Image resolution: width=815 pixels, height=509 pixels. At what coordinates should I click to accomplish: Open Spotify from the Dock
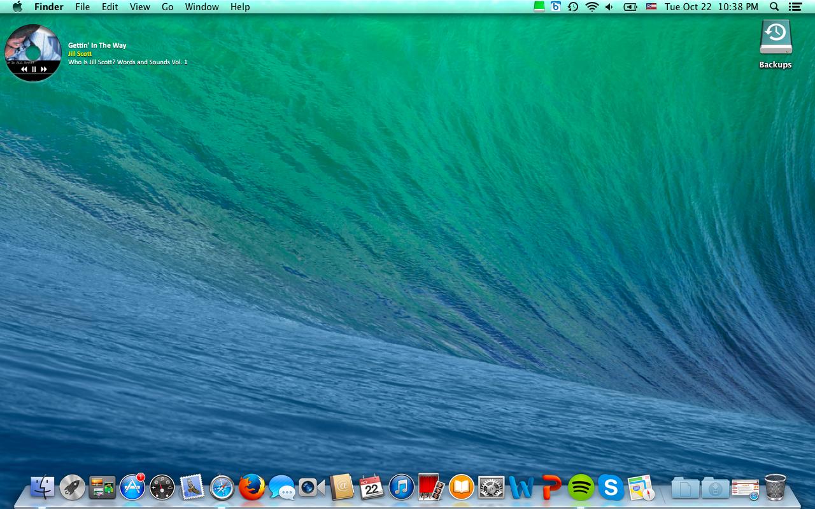(x=581, y=488)
